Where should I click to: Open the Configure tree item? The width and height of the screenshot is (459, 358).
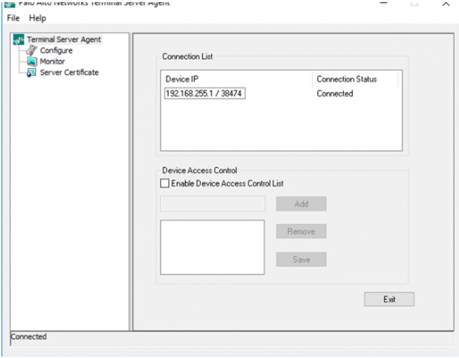[x=56, y=51]
